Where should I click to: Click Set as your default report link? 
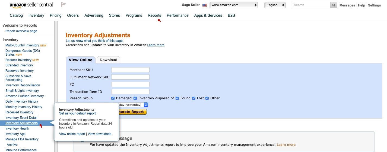pyautogui.click(x=77, y=113)
